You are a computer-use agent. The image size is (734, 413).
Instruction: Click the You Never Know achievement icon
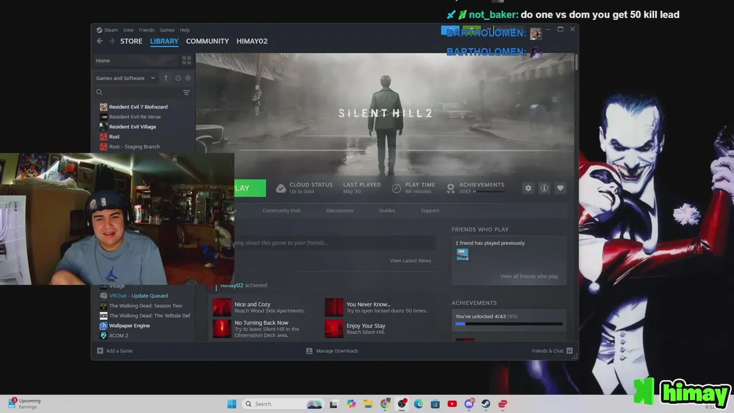tap(334, 308)
